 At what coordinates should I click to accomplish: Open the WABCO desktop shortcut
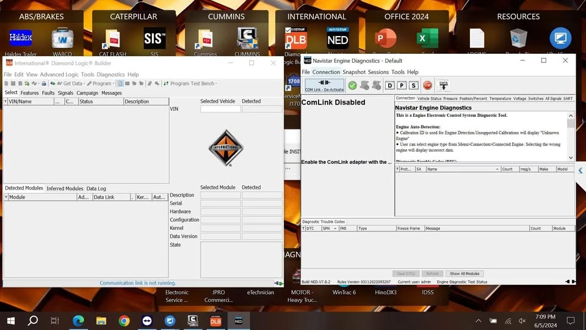(x=62, y=41)
